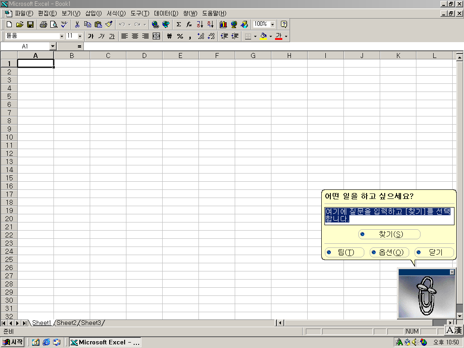Image resolution: width=464 pixels, height=348 pixels.
Task: Click the 찾기(S) search button
Action: pyautogui.click(x=389, y=234)
